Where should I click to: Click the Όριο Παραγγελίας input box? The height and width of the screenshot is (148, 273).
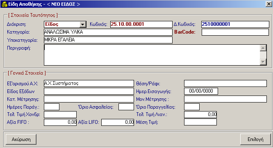[192, 107]
